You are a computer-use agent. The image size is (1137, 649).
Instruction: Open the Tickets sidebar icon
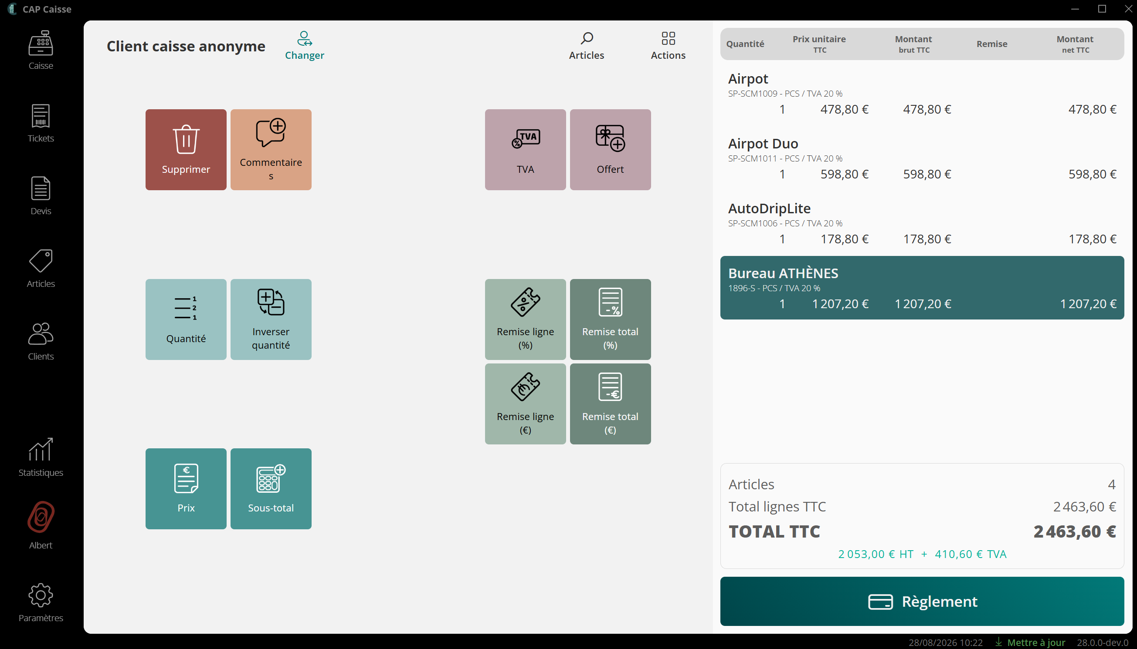click(41, 123)
